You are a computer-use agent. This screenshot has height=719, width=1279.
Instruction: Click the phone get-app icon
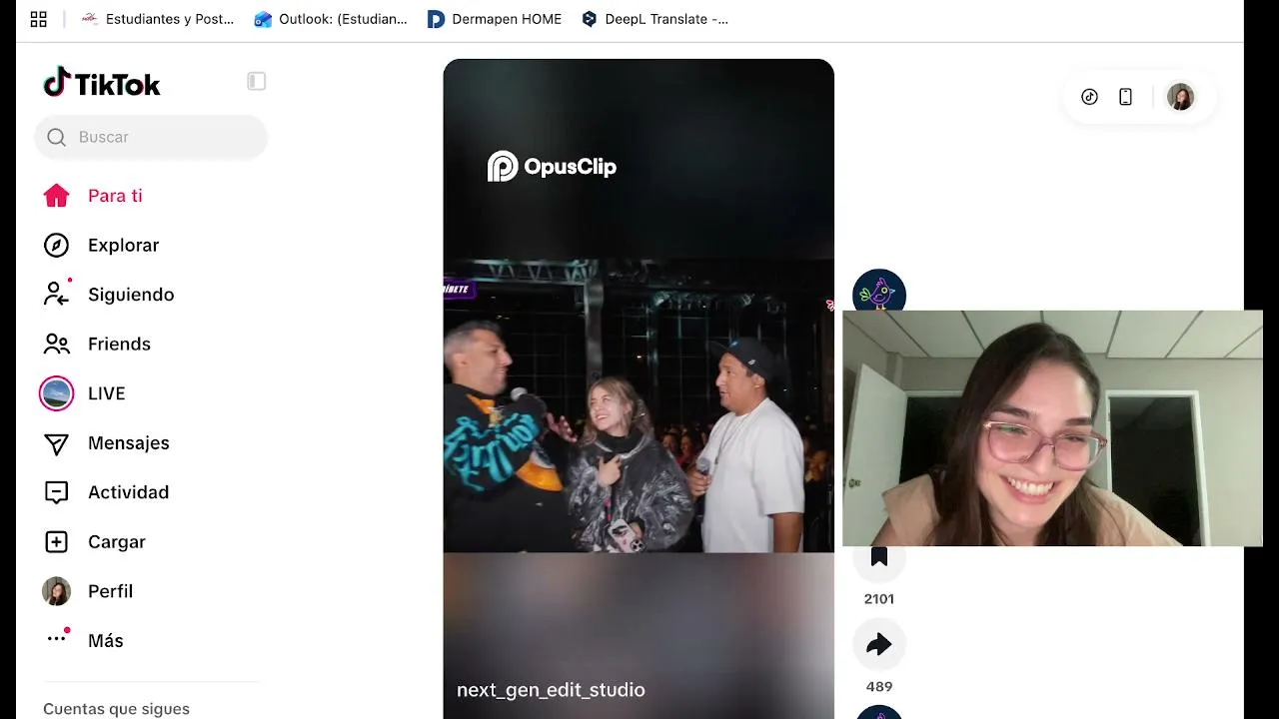coord(1125,97)
